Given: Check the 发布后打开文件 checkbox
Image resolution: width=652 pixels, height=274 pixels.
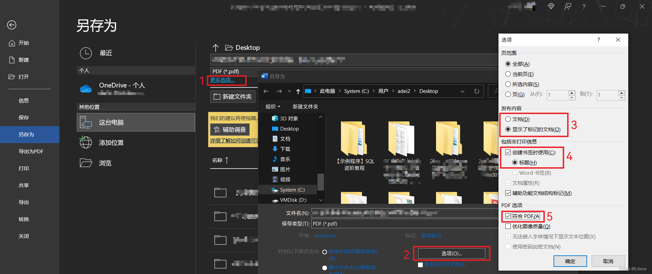Looking at the screenshot, I should pyautogui.click(x=420, y=265).
